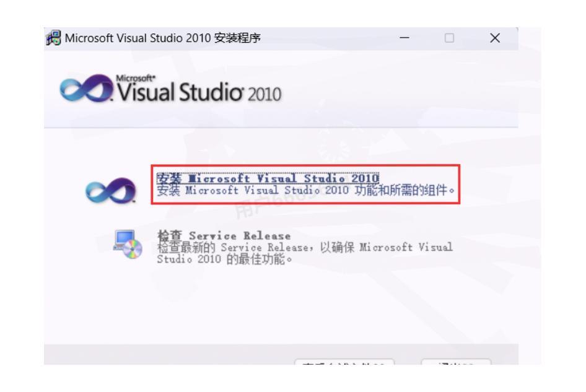
Task: Click the empty title bar space left of minimize
Action: (x=328, y=39)
